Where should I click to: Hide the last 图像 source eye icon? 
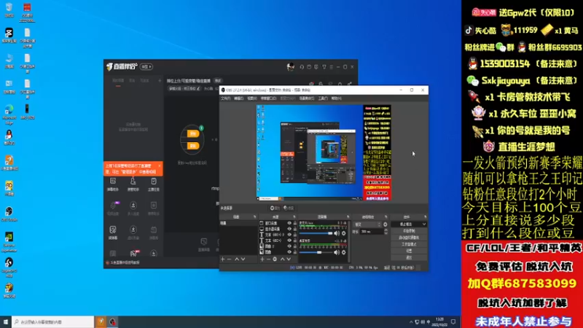click(x=289, y=251)
